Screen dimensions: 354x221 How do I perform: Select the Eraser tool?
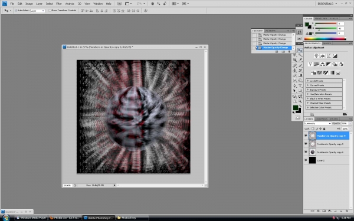(294, 75)
